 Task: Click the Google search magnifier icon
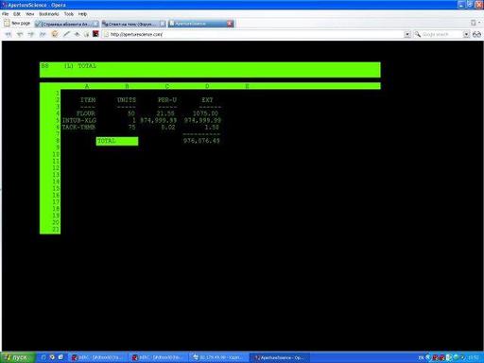coord(417,34)
